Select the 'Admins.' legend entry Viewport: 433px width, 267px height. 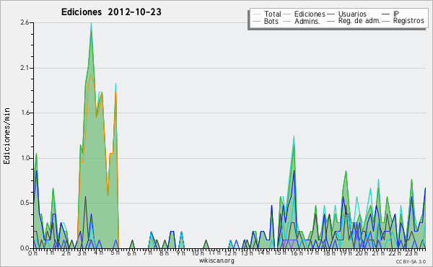click(x=307, y=21)
